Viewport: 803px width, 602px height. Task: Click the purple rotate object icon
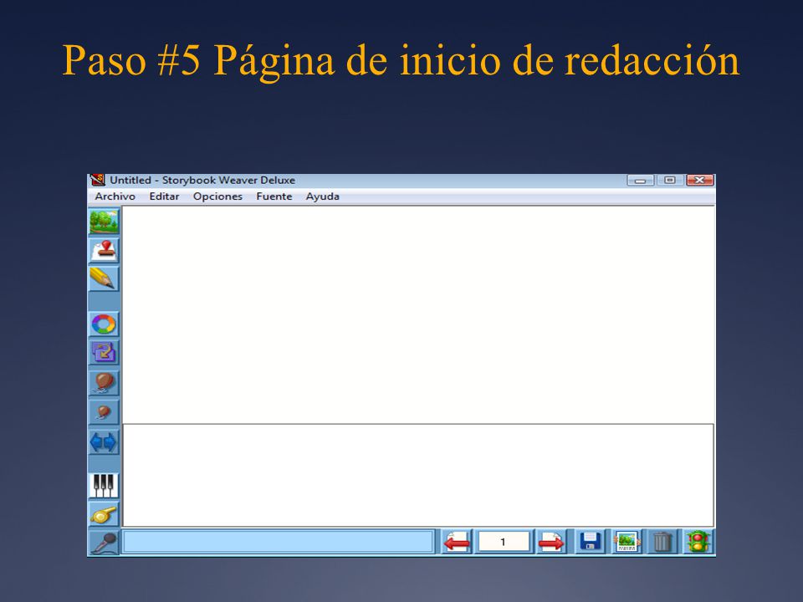coord(104,352)
